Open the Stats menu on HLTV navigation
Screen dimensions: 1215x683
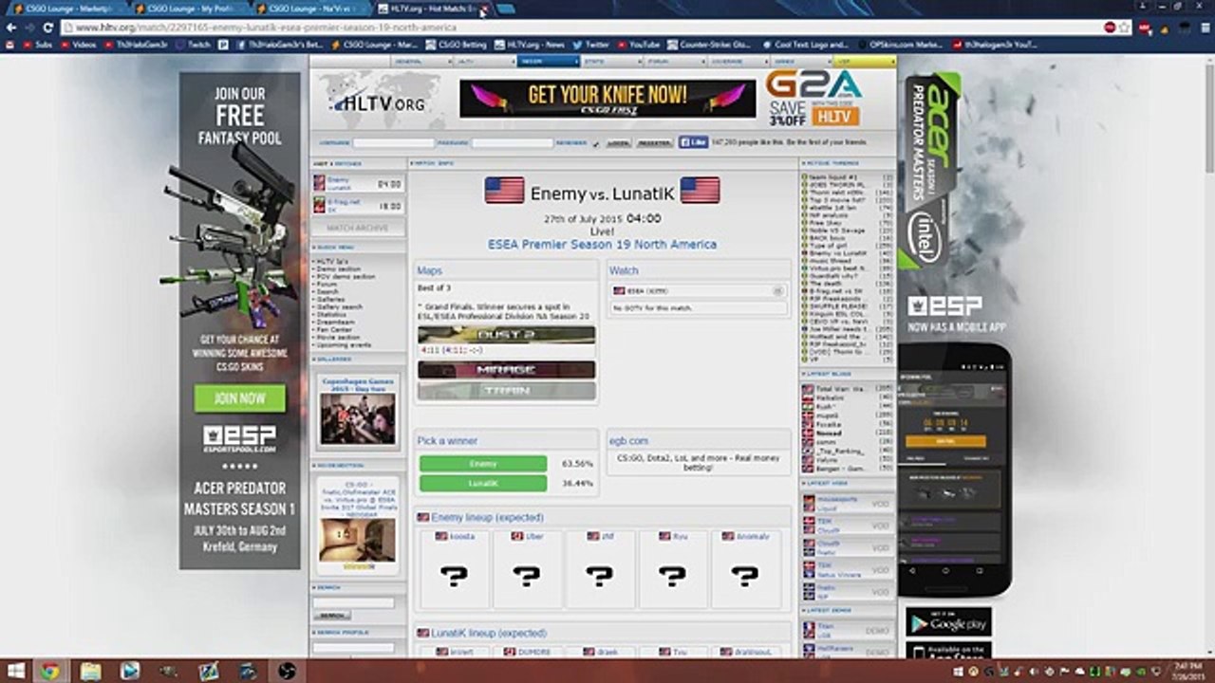tap(611, 61)
